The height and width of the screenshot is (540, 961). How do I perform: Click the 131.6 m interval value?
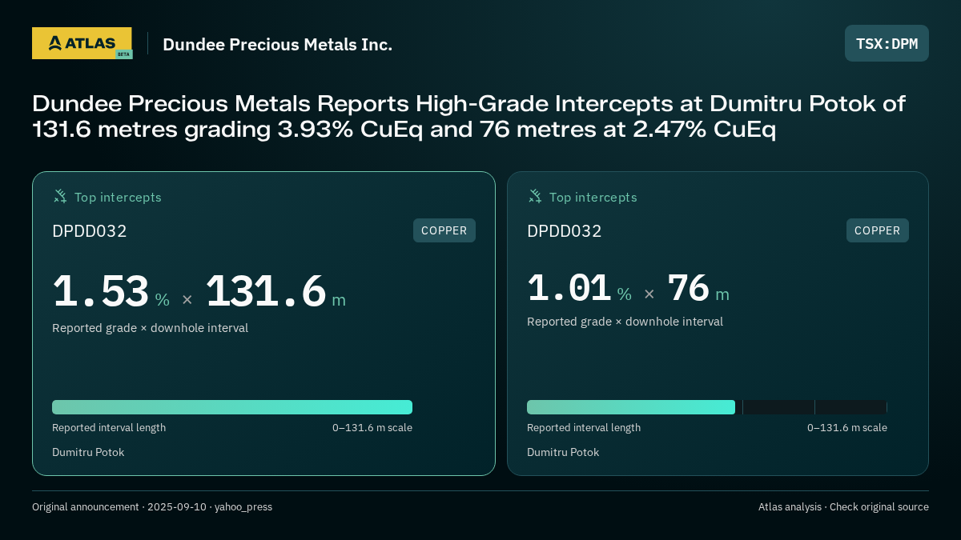tap(275, 291)
